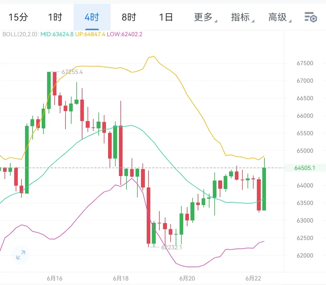This screenshot has width=326, height=285.
Task: Click the LOW:62402.2 value label
Action: pyautogui.click(x=125, y=34)
